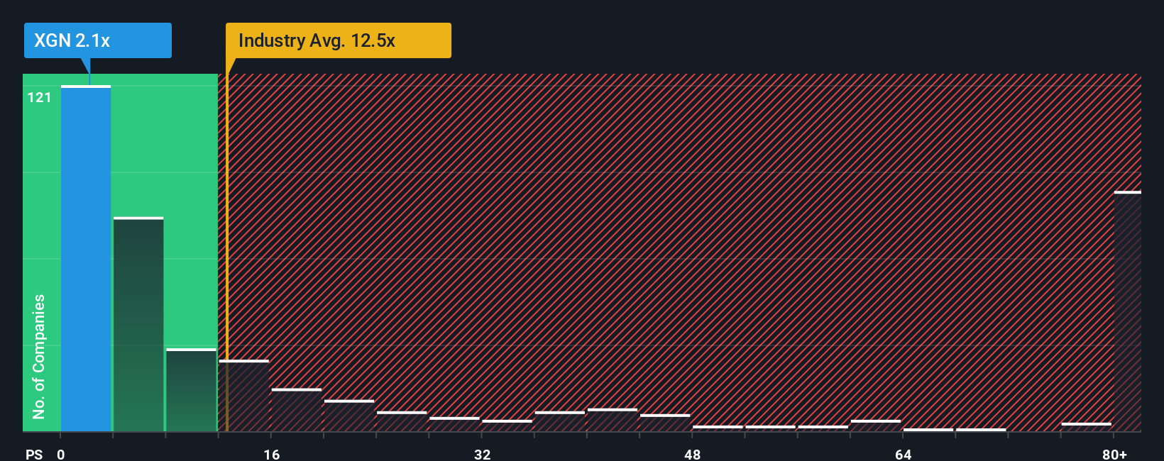Click the 0 tick label on the axis

click(61, 454)
